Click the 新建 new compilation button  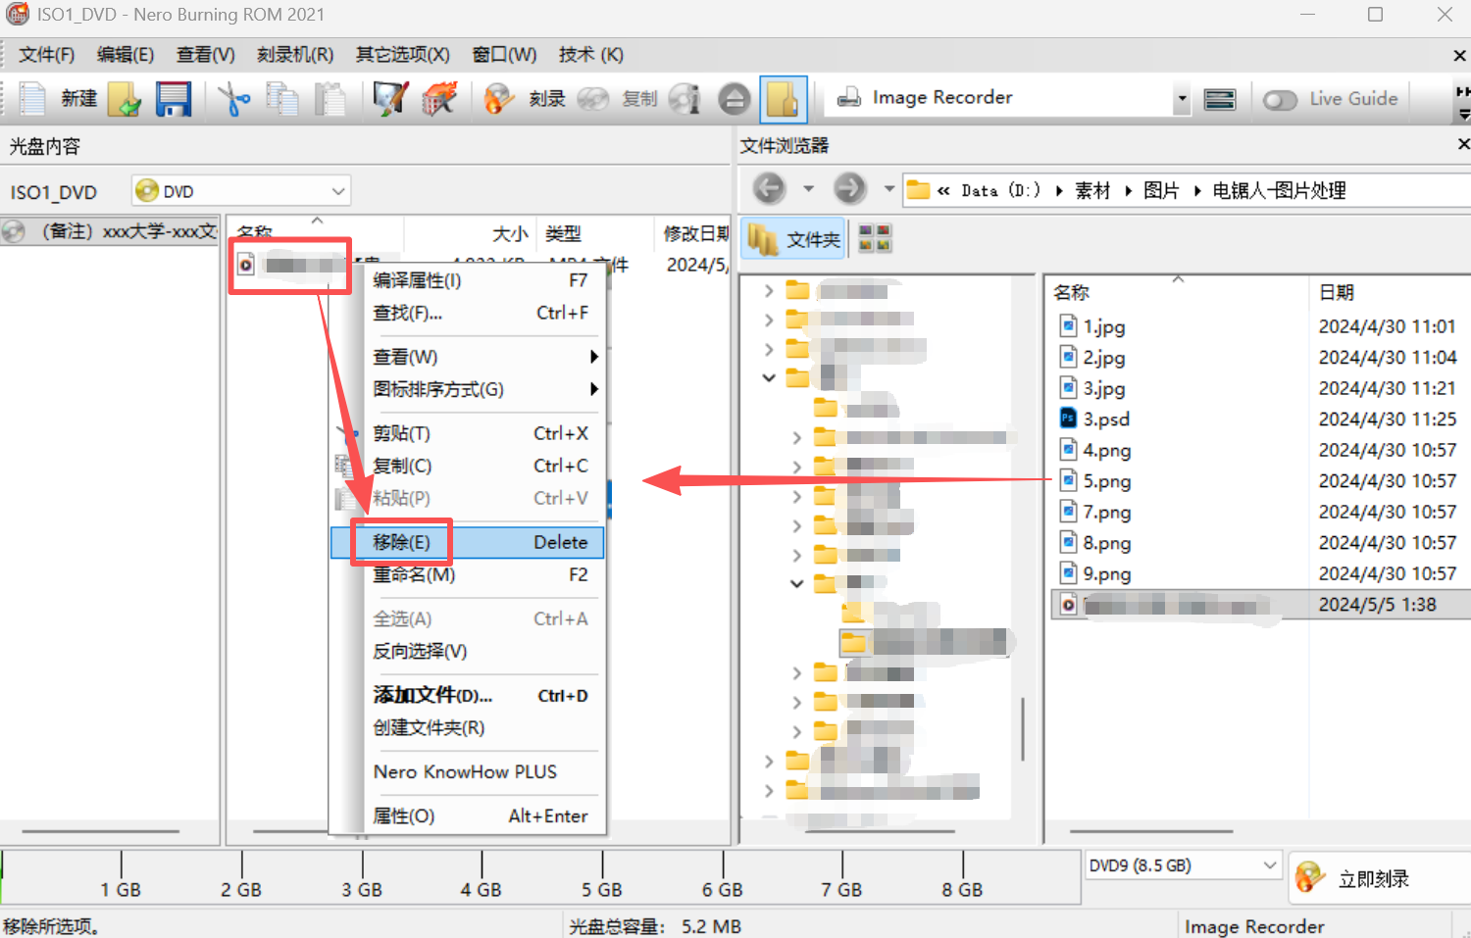[x=61, y=99]
